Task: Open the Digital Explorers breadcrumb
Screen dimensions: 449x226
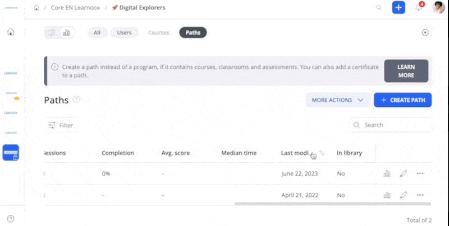Action: click(139, 8)
